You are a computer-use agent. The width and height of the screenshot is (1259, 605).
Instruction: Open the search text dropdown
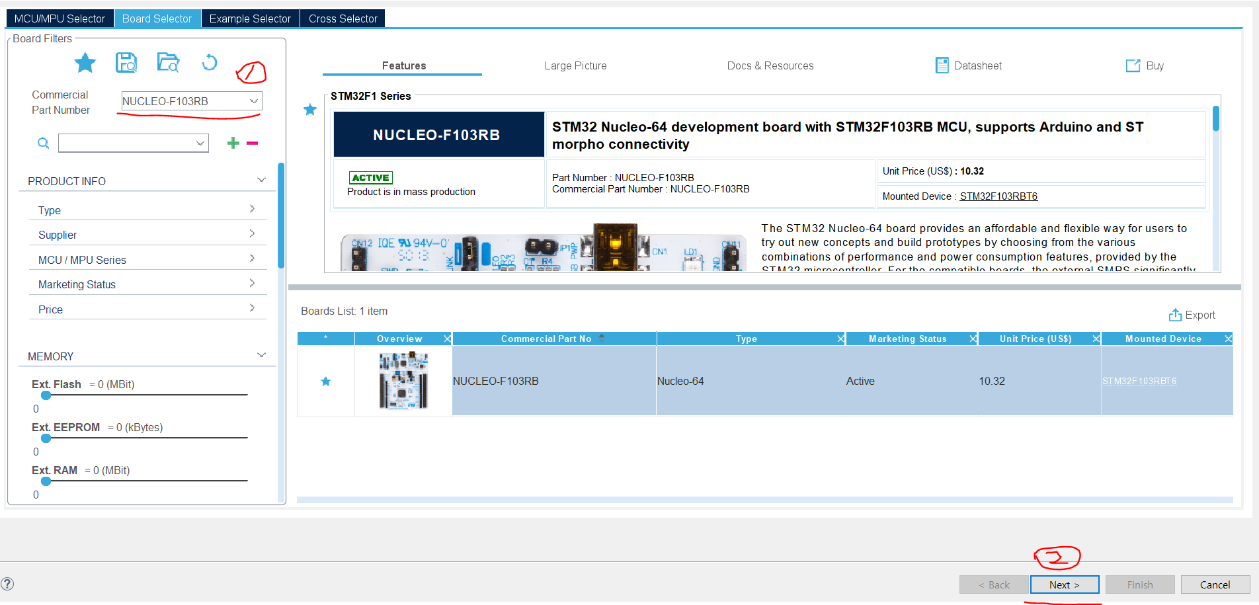pyautogui.click(x=200, y=143)
